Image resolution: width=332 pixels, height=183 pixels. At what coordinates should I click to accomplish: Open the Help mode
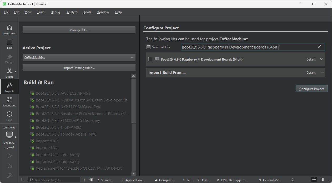[9, 116]
